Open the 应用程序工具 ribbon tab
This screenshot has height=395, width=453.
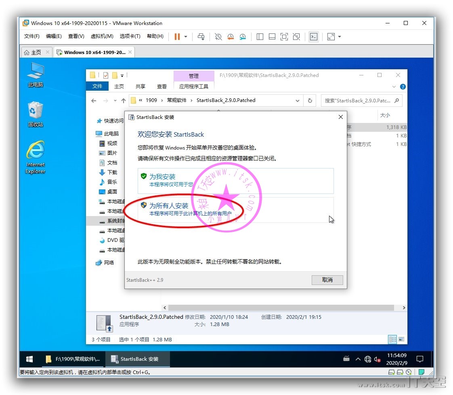pyautogui.click(x=193, y=86)
